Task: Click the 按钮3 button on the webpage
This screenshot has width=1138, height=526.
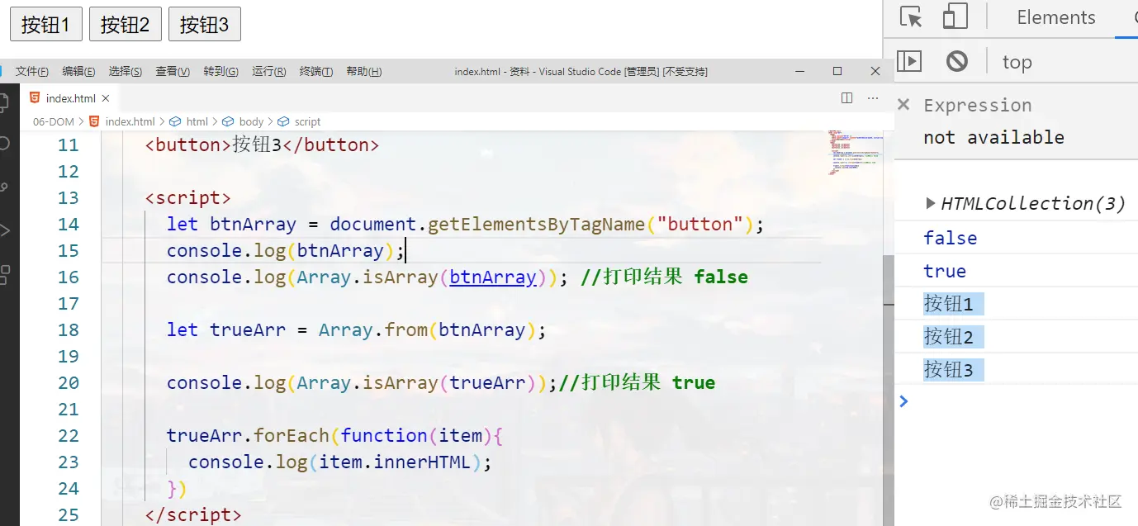Action: pos(205,25)
